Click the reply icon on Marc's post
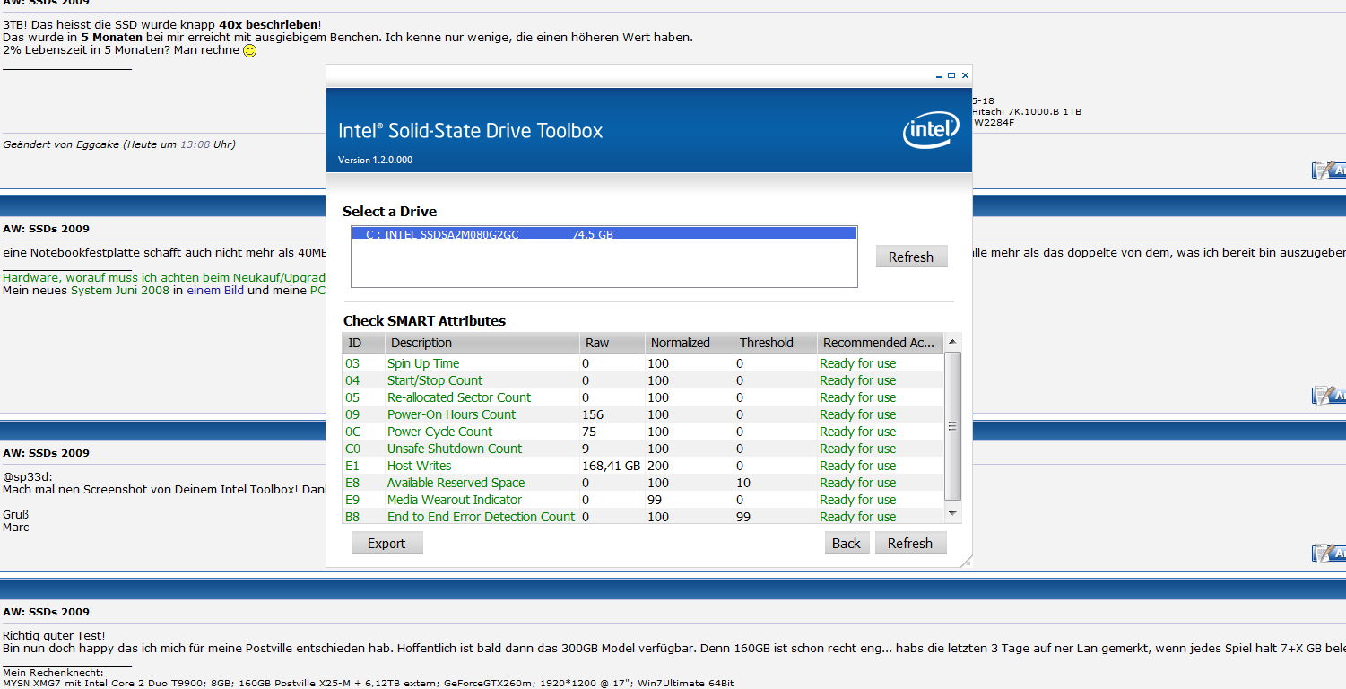The width and height of the screenshot is (1346, 689). pos(1329,553)
